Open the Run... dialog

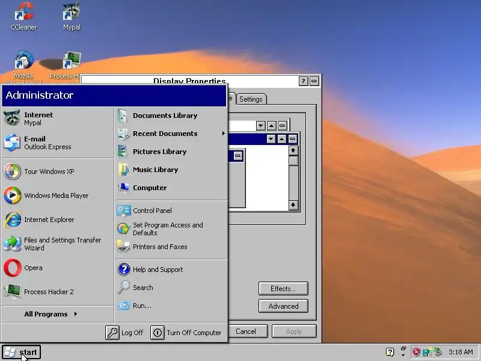coord(171,306)
